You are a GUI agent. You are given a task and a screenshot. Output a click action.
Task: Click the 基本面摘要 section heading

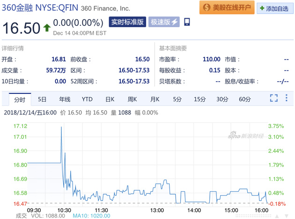[173, 48]
